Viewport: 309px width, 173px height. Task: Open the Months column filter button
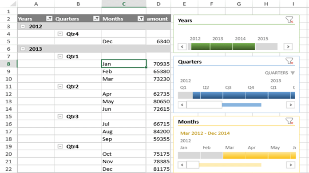[x=140, y=19]
